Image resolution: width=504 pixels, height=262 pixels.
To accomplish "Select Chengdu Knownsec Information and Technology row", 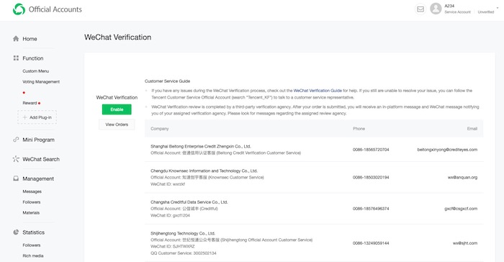I will [314, 178].
